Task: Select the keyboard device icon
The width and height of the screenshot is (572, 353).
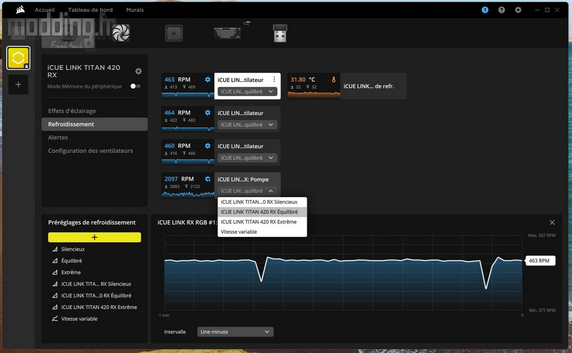Action: pos(227,33)
